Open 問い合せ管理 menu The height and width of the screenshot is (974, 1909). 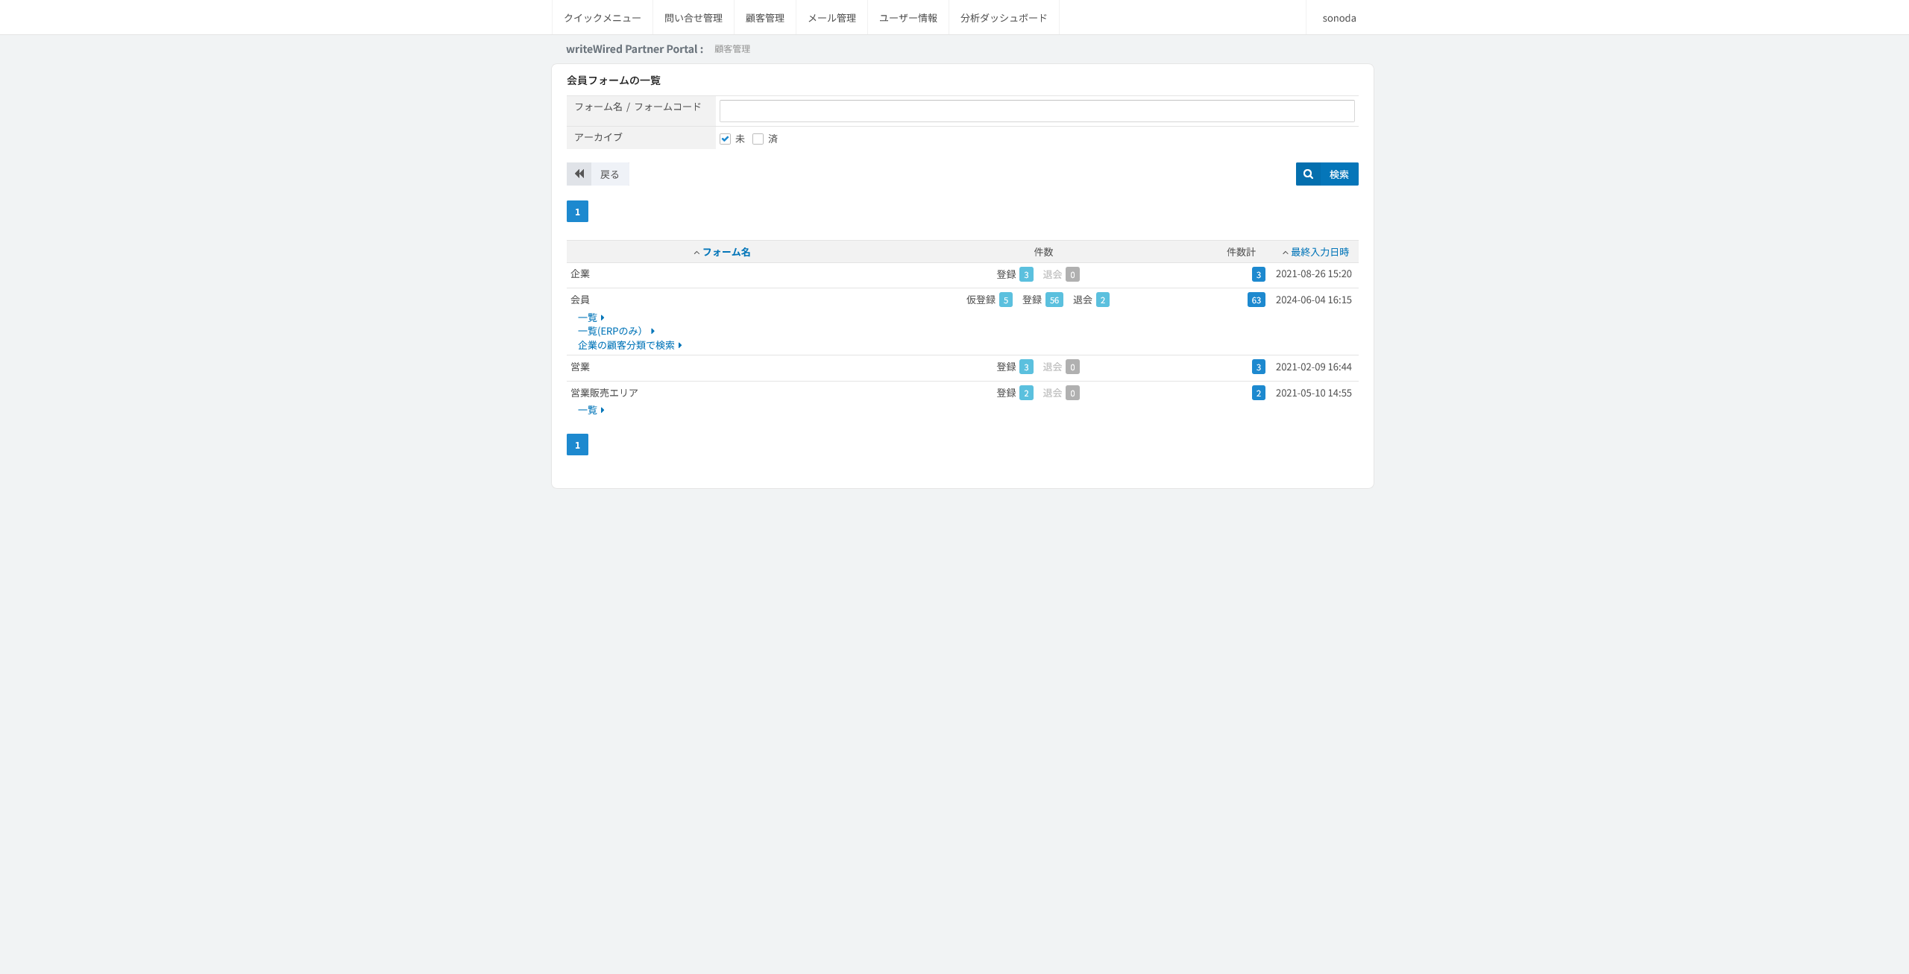click(694, 18)
